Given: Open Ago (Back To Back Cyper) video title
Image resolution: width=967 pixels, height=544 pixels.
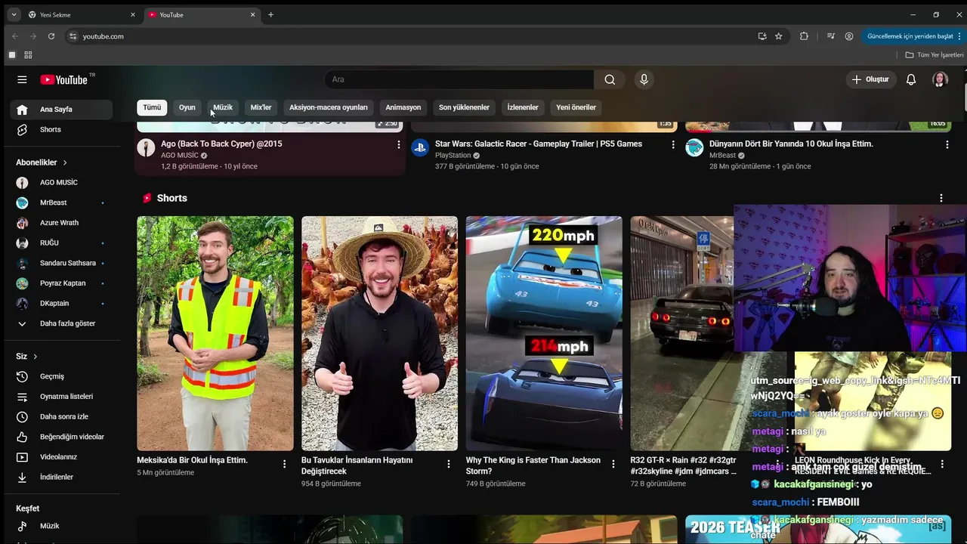Looking at the screenshot, I should [221, 144].
